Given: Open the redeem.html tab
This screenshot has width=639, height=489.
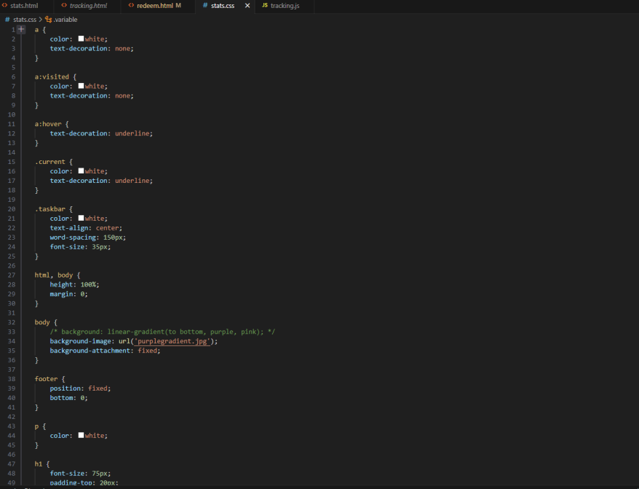Looking at the screenshot, I should pos(155,6).
